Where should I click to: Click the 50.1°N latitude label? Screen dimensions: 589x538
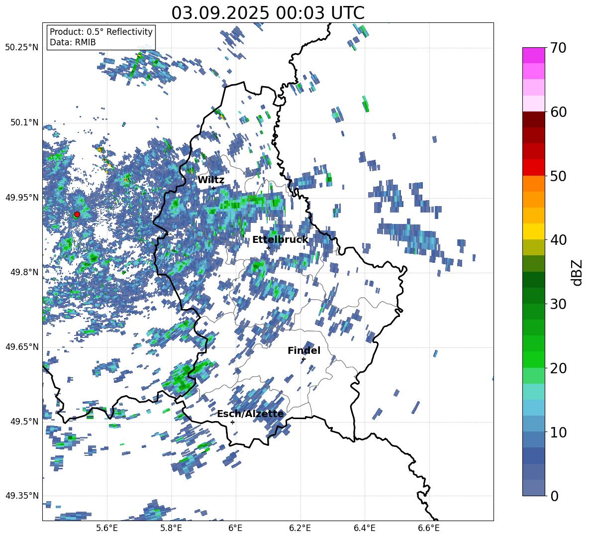coord(25,122)
